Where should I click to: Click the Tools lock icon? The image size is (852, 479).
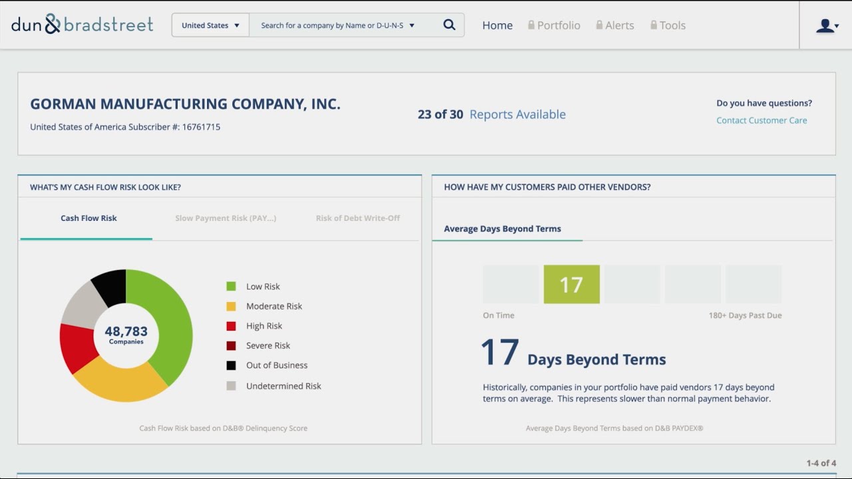pyautogui.click(x=654, y=25)
